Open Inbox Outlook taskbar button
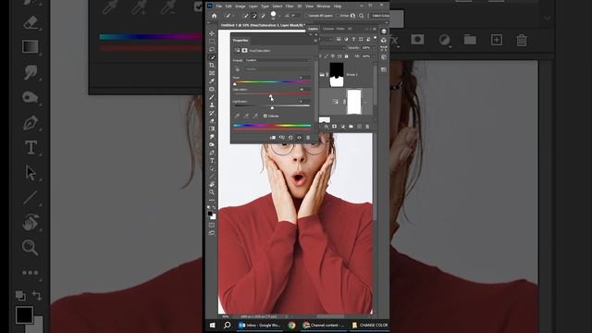 pyautogui.click(x=259, y=325)
